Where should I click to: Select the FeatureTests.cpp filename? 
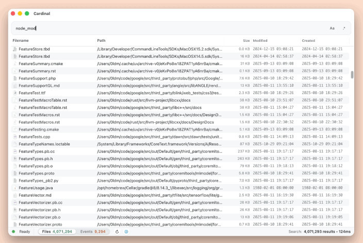[34, 137]
